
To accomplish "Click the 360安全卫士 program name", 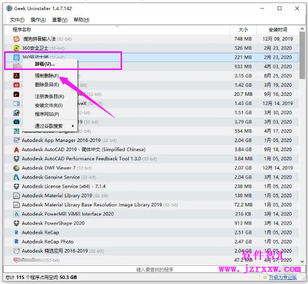I will point(35,48).
